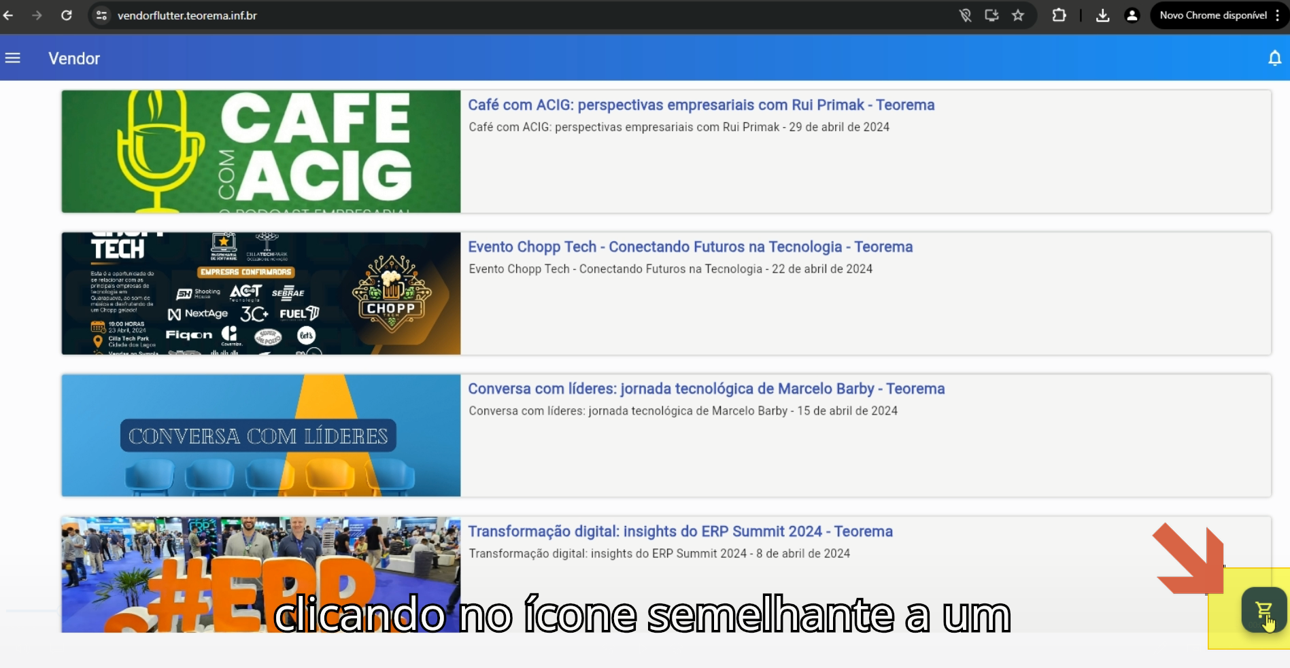Click the ERP Summit thumbnail image

[x=261, y=575]
